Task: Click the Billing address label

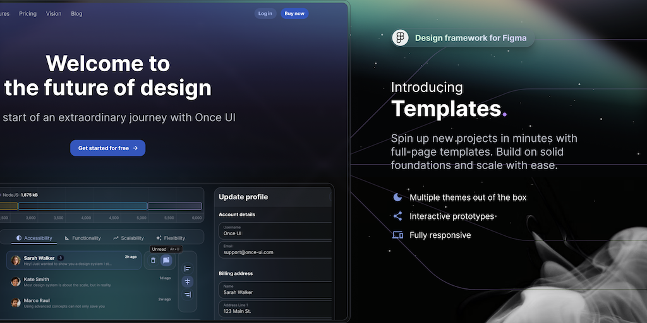Action: pyautogui.click(x=236, y=274)
